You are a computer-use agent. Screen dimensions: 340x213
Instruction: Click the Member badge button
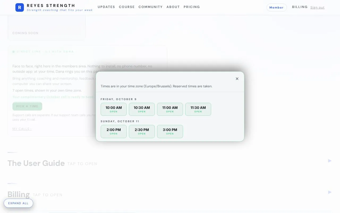pyautogui.click(x=277, y=7)
